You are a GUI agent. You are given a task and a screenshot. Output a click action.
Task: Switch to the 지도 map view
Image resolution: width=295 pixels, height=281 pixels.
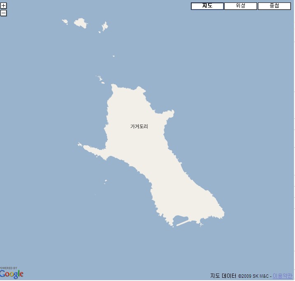pos(207,6)
